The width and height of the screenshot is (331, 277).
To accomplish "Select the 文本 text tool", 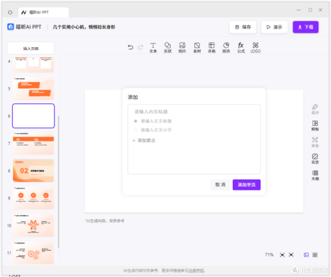I will tap(153, 48).
